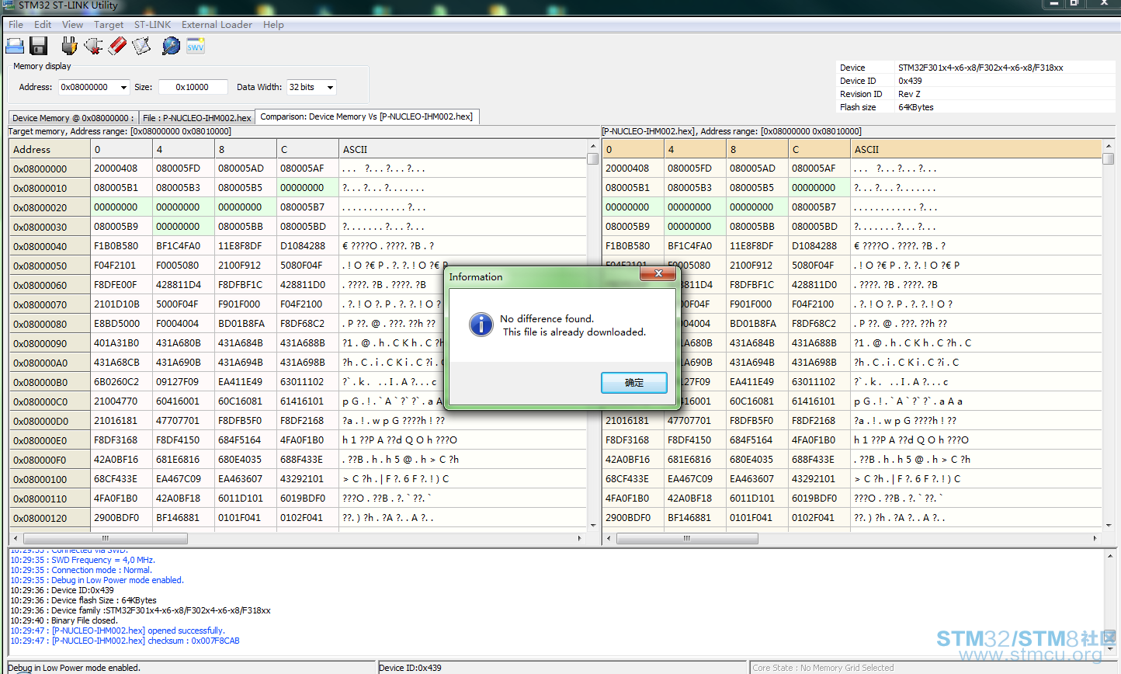Click status bar text 'Device ID:0x439'
1121x674 pixels.
point(410,668)
